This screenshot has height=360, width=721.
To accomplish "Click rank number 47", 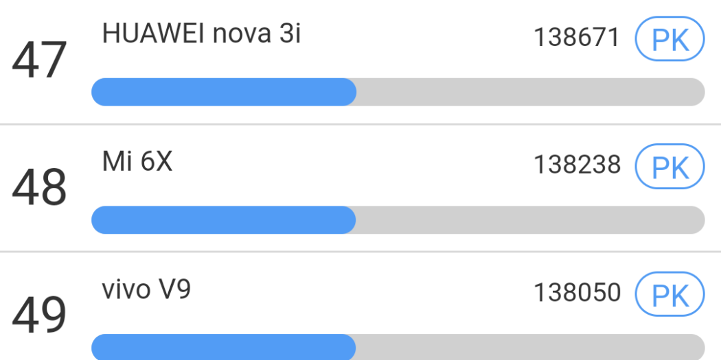I will click(39, 61).
